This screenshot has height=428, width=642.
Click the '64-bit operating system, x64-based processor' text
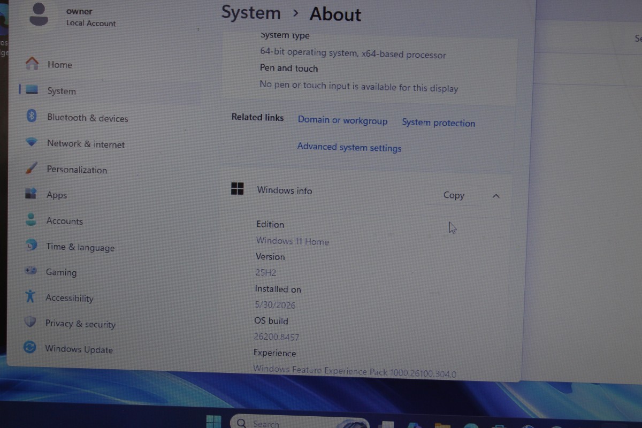point(353,53)
